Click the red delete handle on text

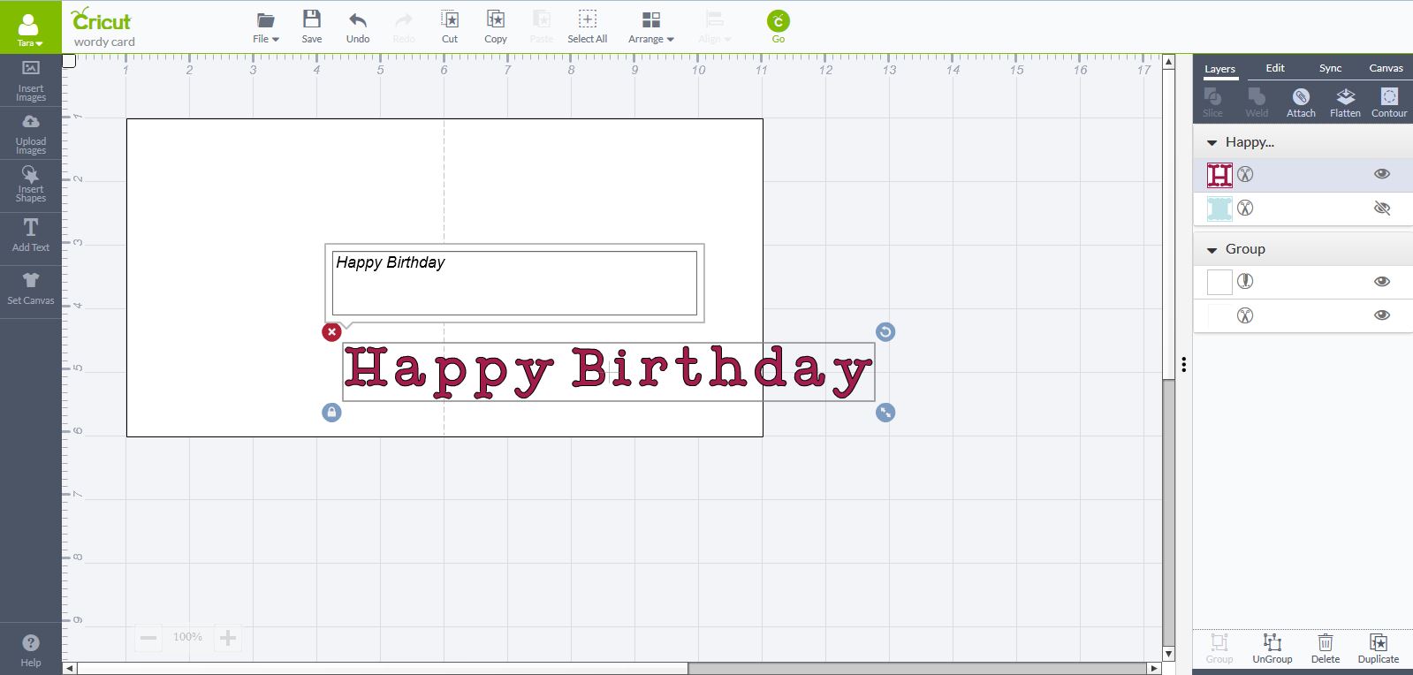click(331, 332)
